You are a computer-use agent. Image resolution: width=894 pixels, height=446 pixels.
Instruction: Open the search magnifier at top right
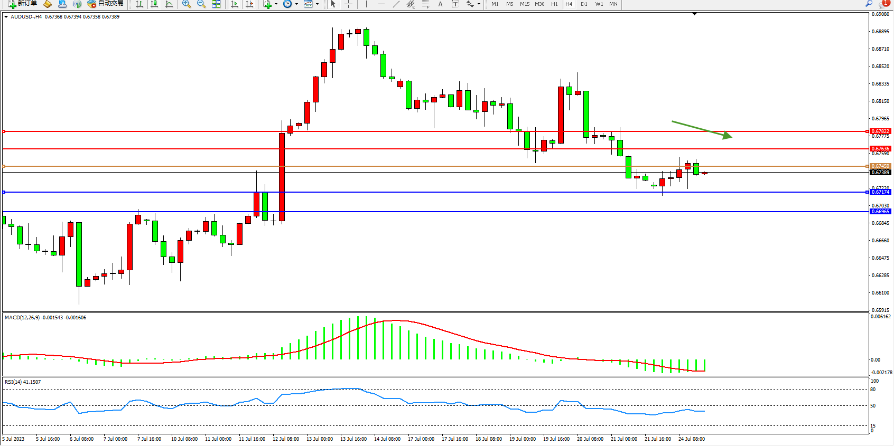pyautogui.click(x=869, y=4)
